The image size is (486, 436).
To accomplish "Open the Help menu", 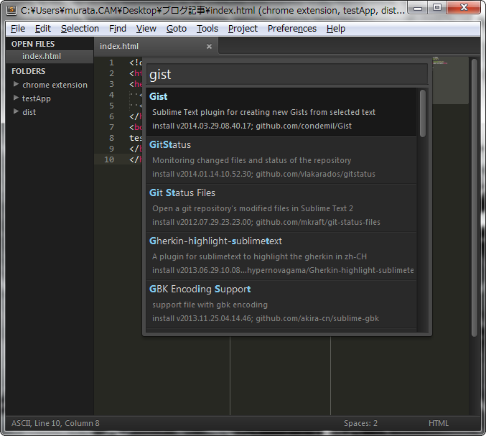I will pyautogui.click(x=336, y=29).
